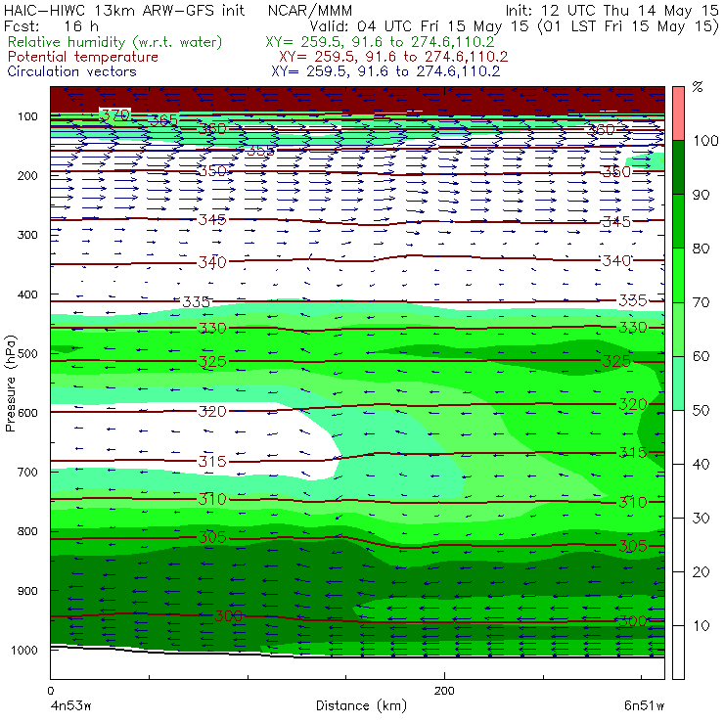
Task: Click the '365' potential temperature contour label
Action: coord(164,120)
